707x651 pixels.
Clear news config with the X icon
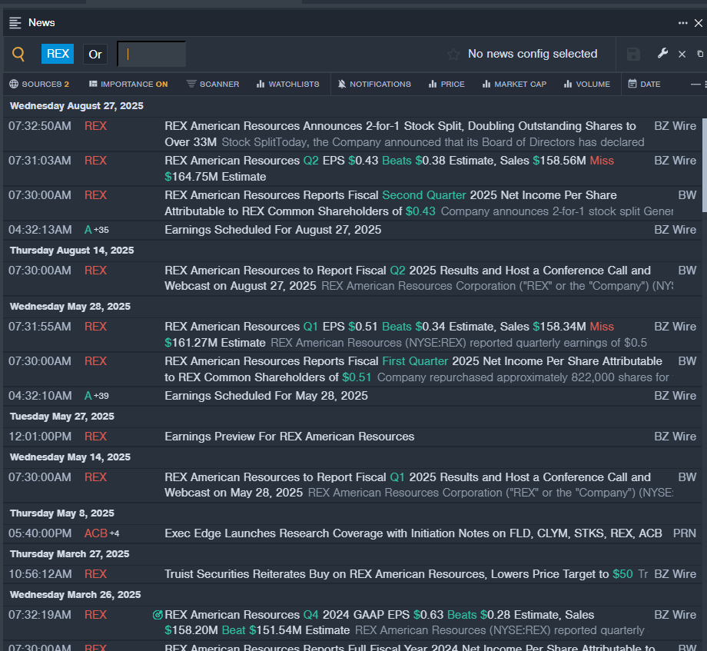pos(682,54)
